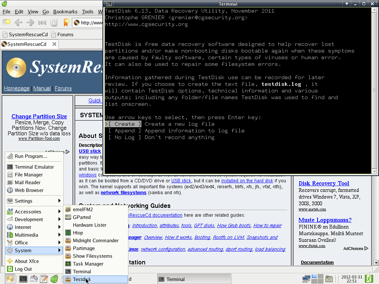Choose Log Out from the Xfce menu
The width and height of the screenshot is (379, 284).
34,269
